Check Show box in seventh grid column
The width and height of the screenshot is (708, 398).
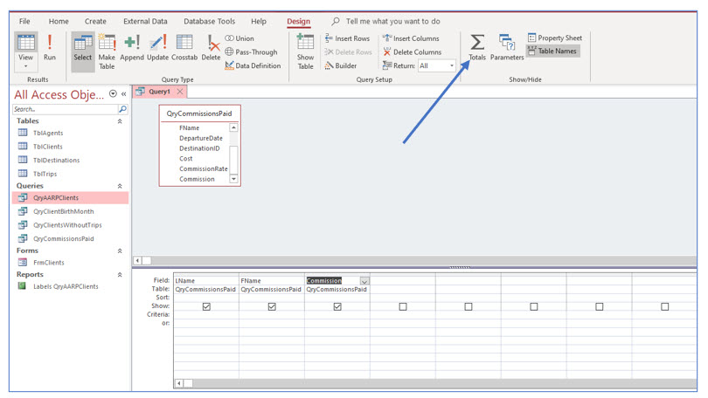point(600,306)
